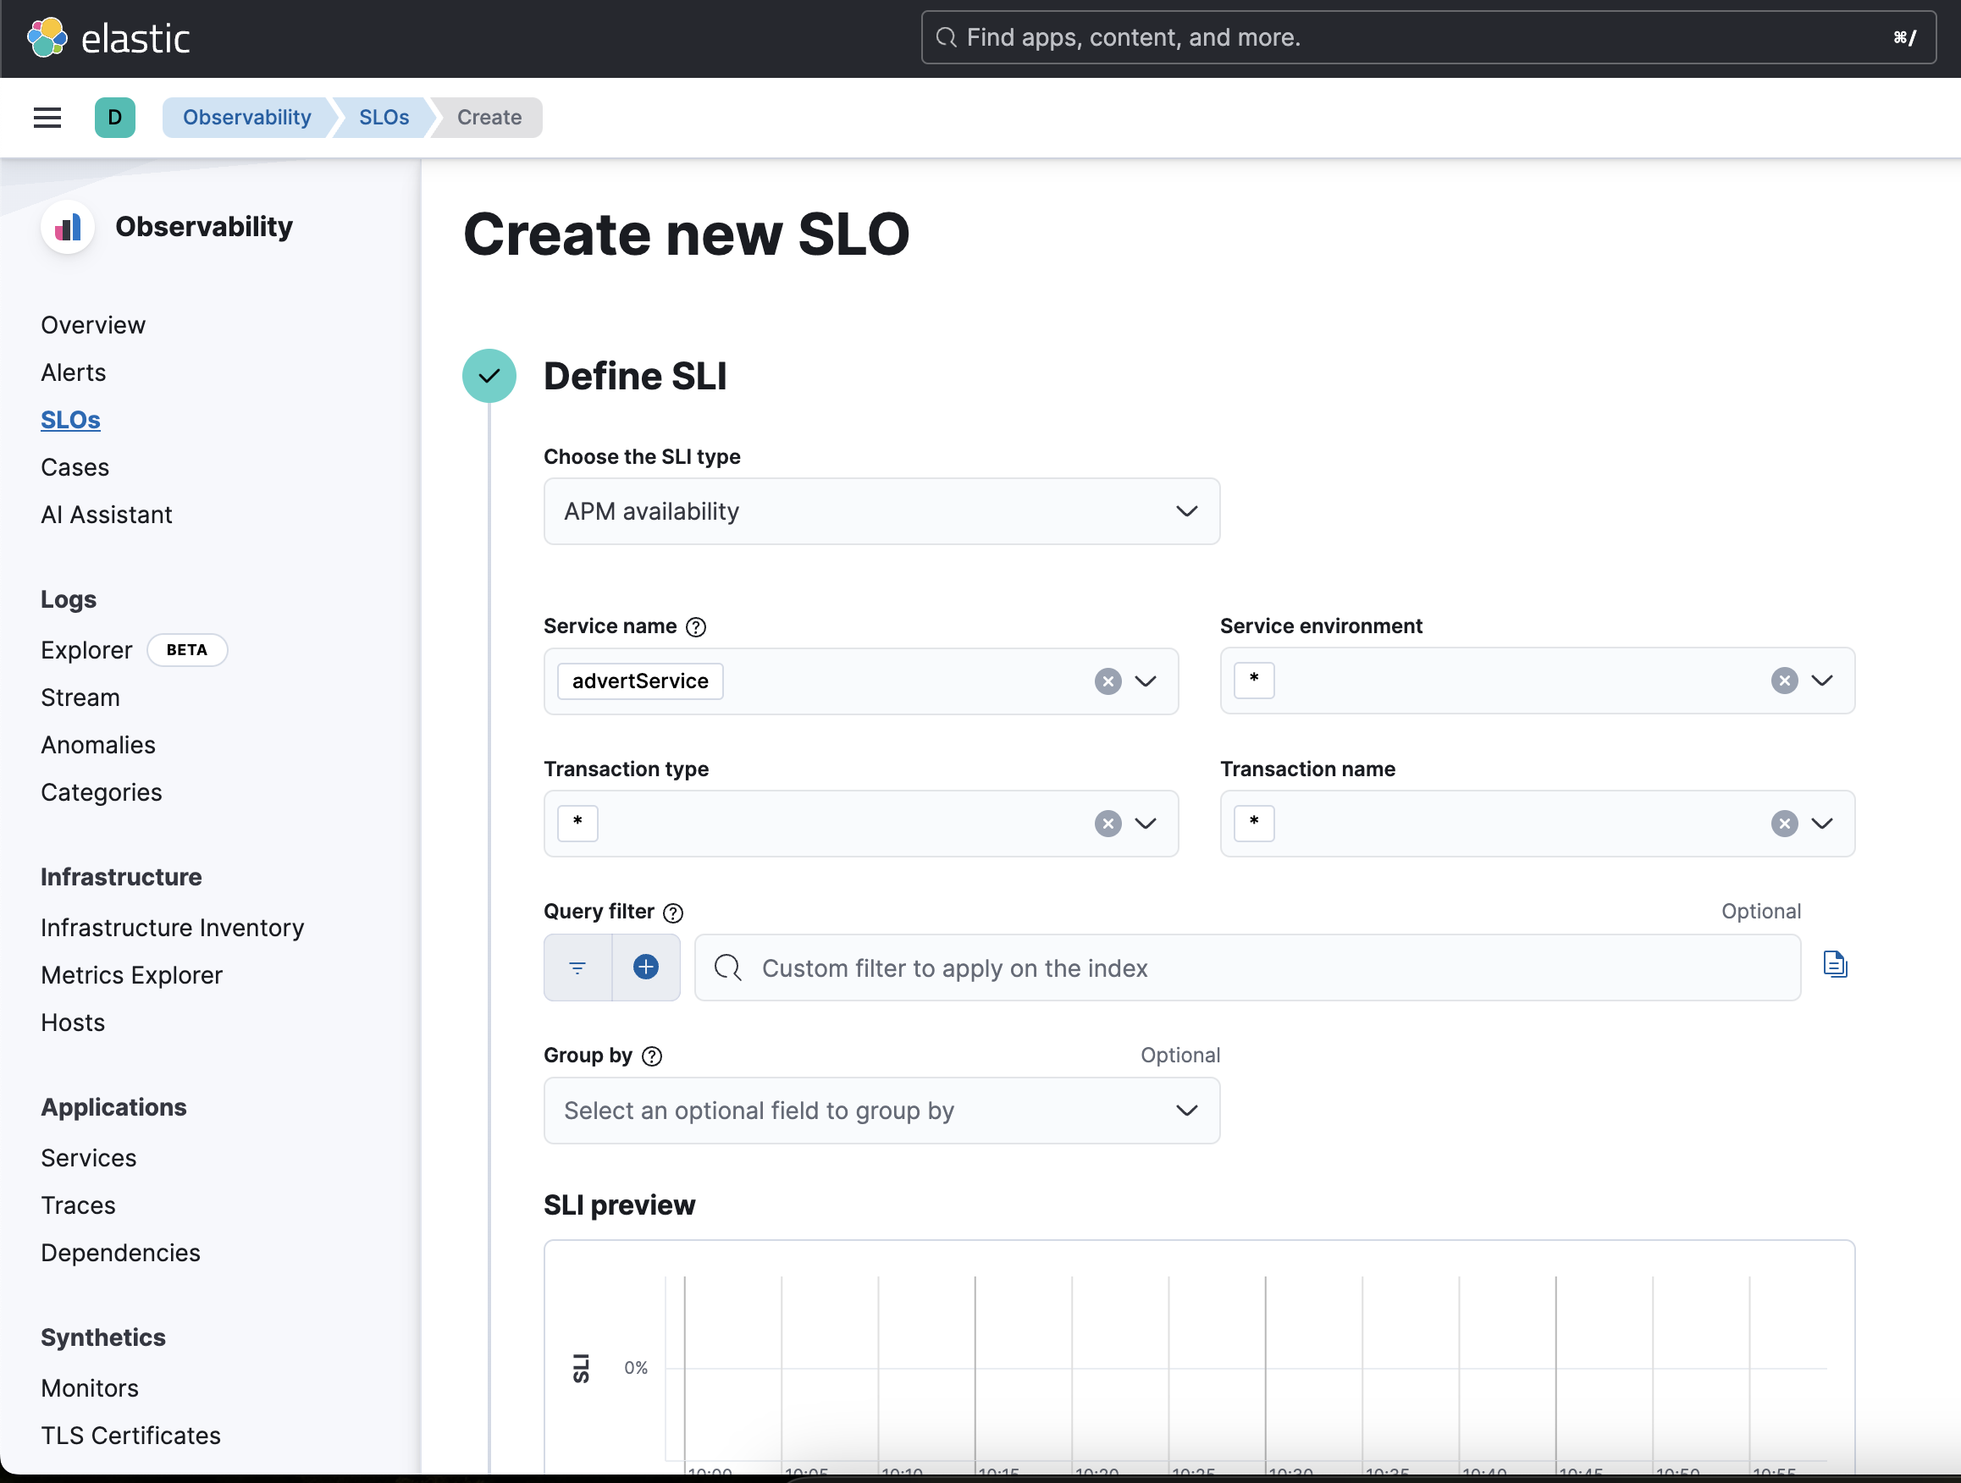
Task: Open Hosts under Infrastructure
Action: pyautogui.click(x=73, y=1023)
